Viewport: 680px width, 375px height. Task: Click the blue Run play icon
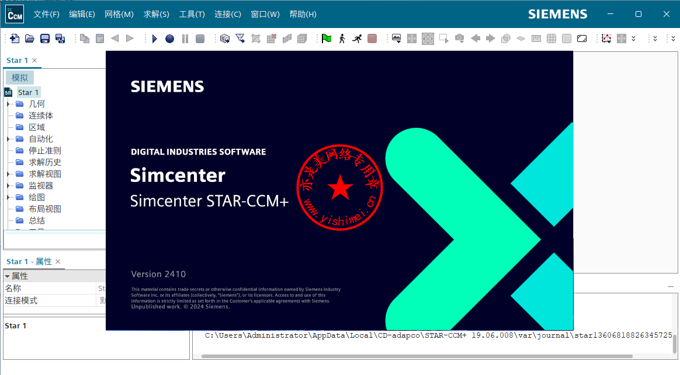point(154,38)
